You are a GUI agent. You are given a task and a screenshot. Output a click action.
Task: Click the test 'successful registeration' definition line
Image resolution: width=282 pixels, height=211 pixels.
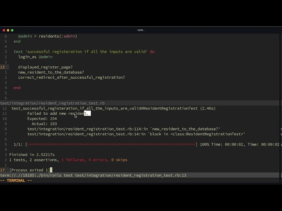pyautogui.click(x=84, y=52)
